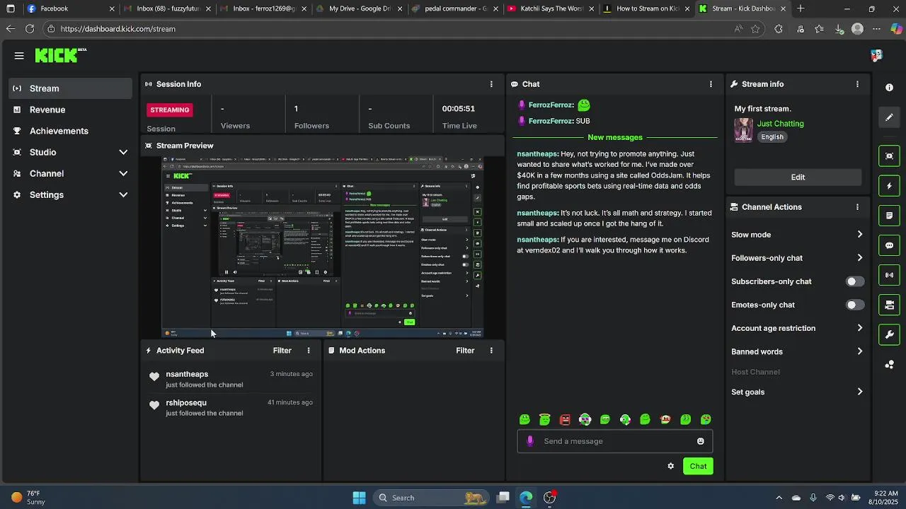Viewport: 906px width, 509px height.
Task: Open the user avatar menu at top right
Action: [x=876, y=55]
